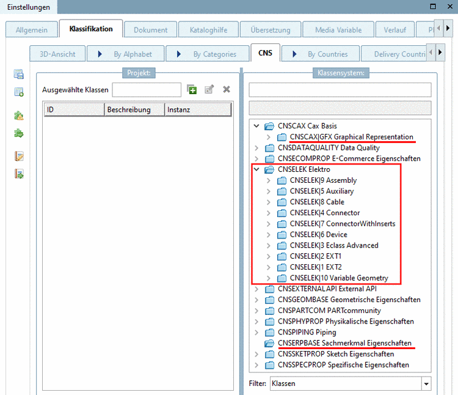Select the By Alphabet sub-tab

tap(126, 54)
